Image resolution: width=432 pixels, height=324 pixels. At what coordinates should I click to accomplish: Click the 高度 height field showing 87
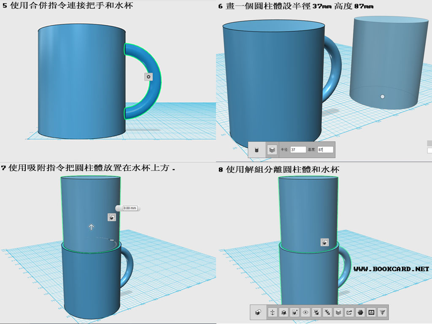coord(325,149)
